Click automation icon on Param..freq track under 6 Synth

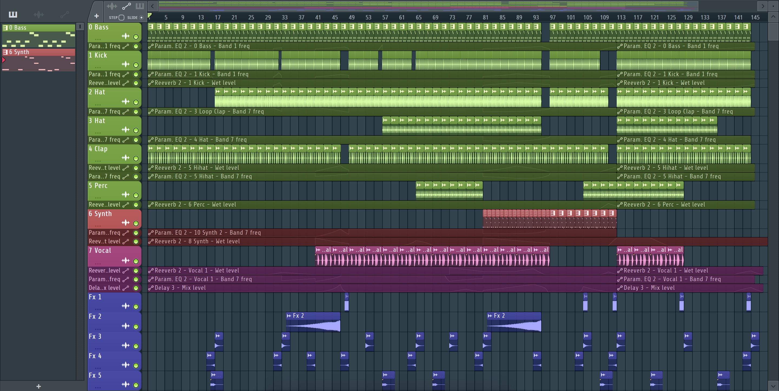pos(126,233)
